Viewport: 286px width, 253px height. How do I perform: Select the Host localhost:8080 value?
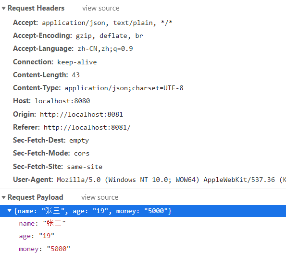click(62, 101)
